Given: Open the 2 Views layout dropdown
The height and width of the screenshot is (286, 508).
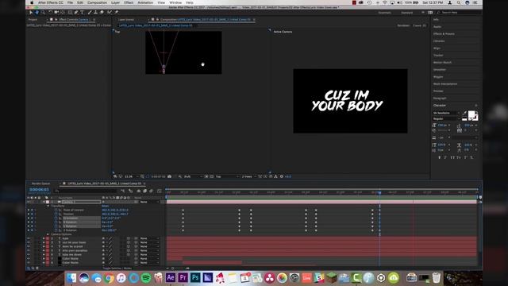Looking at the screenshot, I should [248, 176].
